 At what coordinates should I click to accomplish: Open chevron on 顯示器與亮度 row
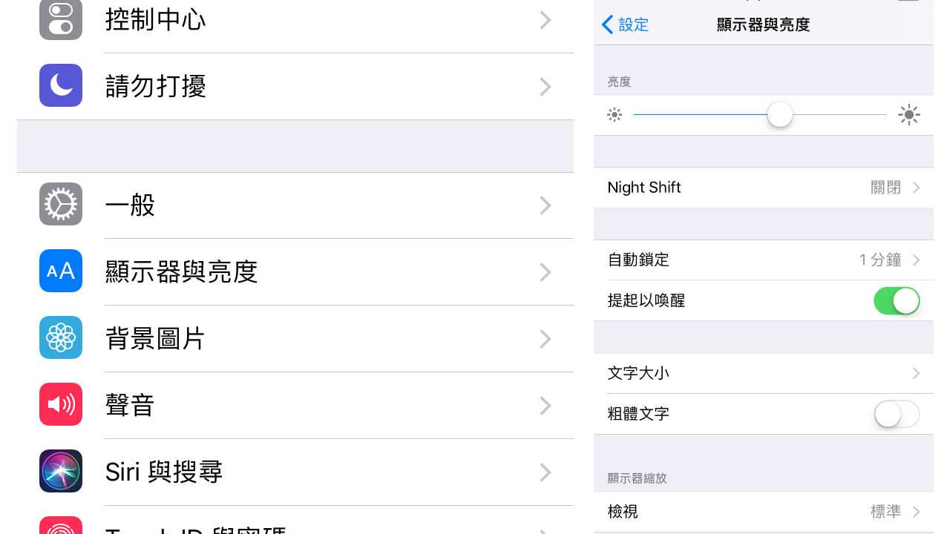546,272
